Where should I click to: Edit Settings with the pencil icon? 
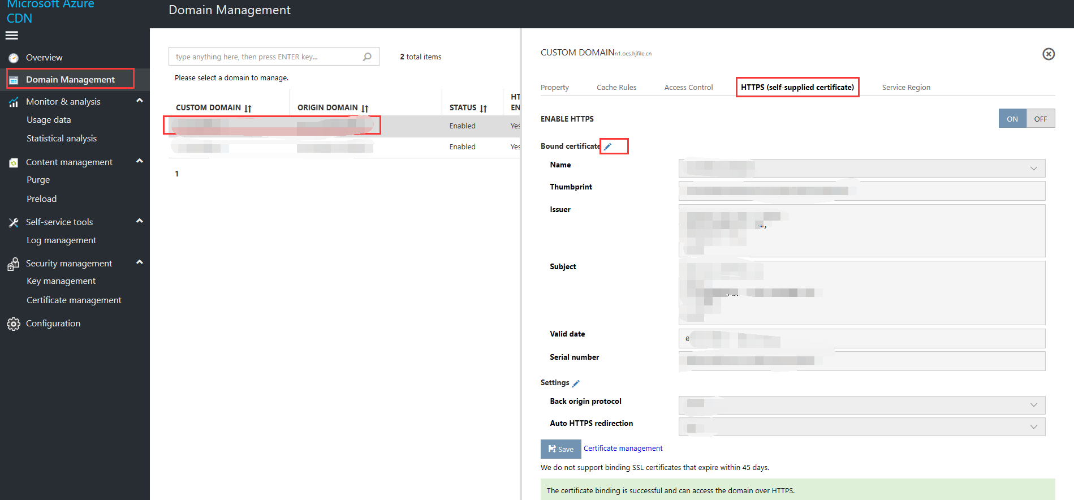[576, 383]
